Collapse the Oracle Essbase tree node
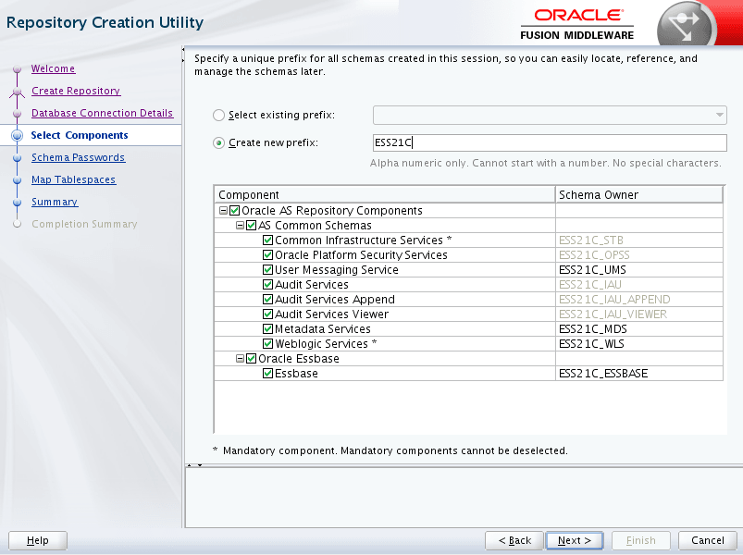 click(241, 359)
